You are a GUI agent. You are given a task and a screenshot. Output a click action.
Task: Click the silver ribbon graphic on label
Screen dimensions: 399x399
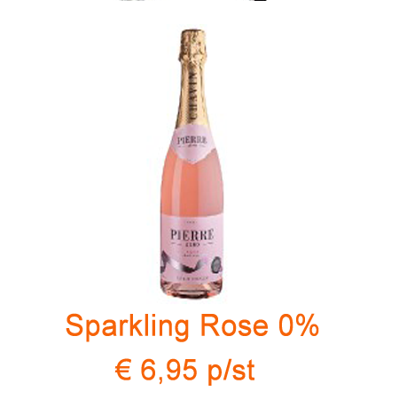click(x=181, y=263)
